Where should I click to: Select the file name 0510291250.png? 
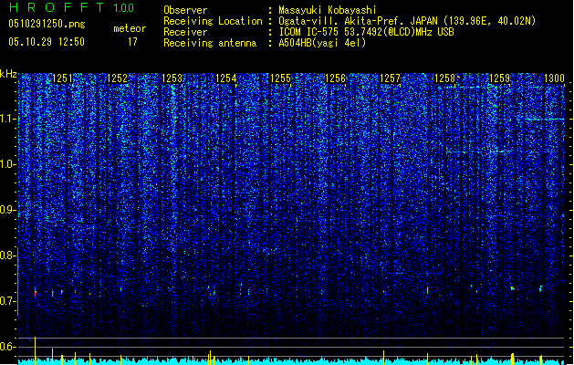tap(47, 24)
